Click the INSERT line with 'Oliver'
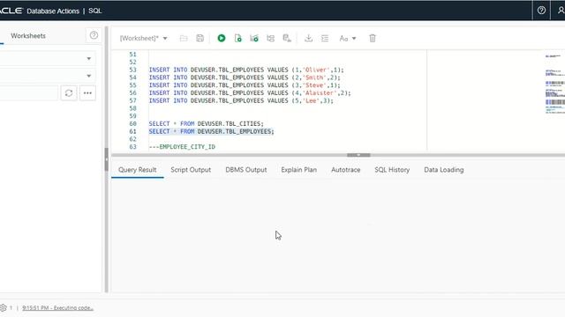The width and height of the screenshot is (565, 317). (x=246, y=70)
